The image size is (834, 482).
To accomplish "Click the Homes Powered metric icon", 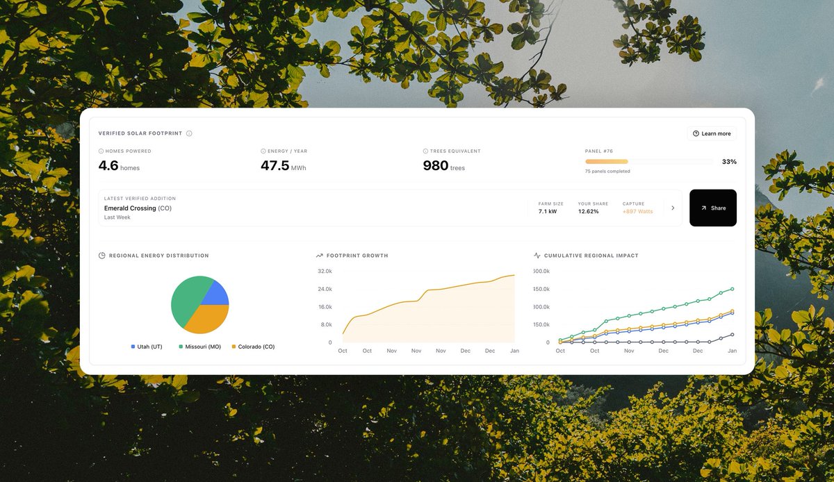I will point(101,151).
